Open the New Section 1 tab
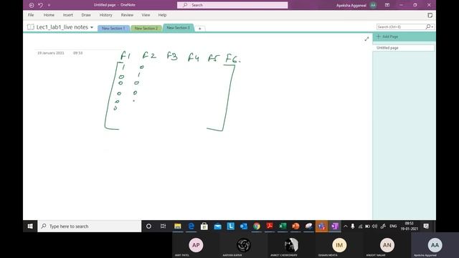Image resolution: width=459 pixels, height=258 pixels. pos(113,29)
